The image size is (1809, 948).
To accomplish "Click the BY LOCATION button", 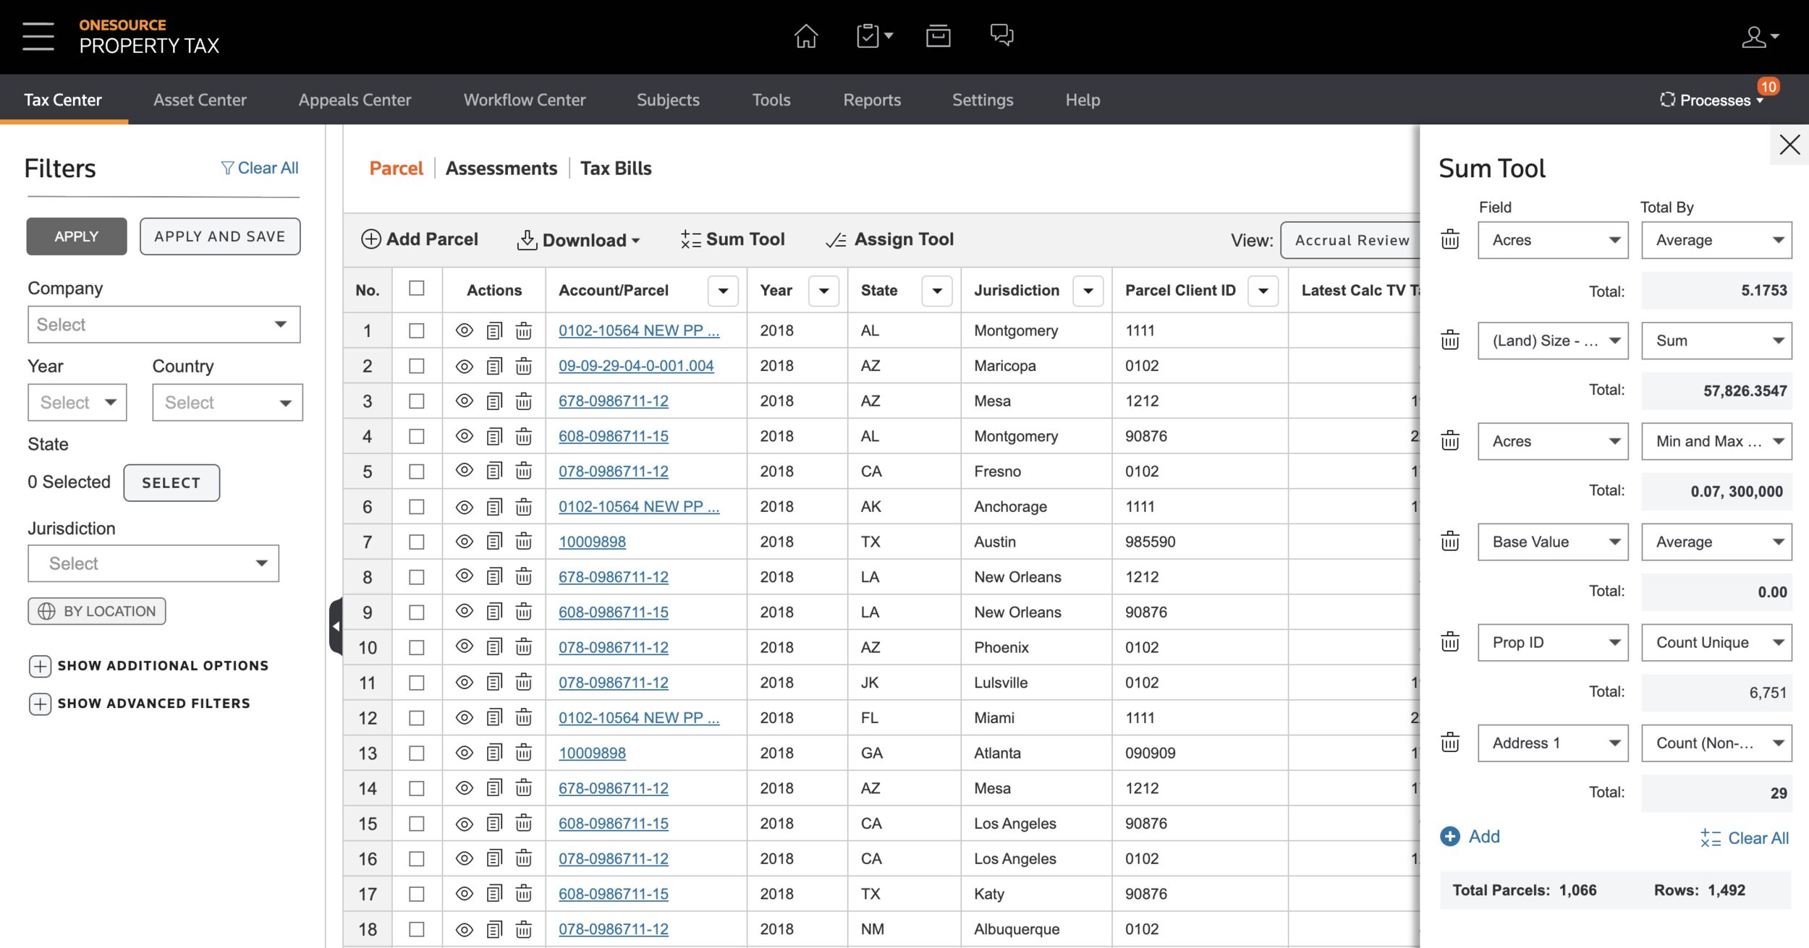I will pyautogui.click(x=97, y=611).
